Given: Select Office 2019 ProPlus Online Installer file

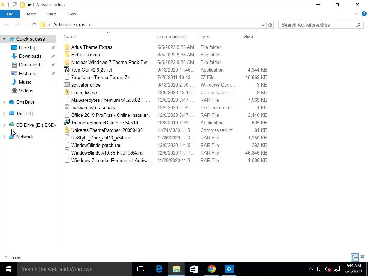Looking at the screenshot, I should pyautogui.click(x=111, y=115).
